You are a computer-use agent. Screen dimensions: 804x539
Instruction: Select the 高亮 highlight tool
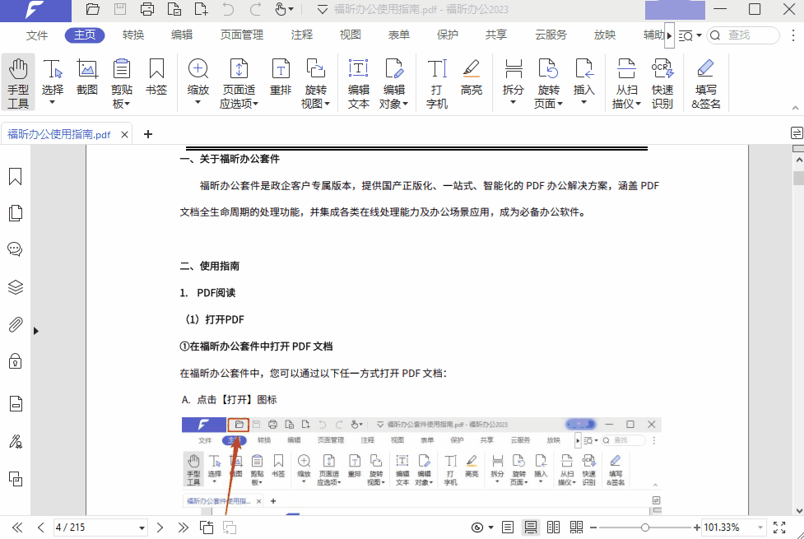coord(472,80)
